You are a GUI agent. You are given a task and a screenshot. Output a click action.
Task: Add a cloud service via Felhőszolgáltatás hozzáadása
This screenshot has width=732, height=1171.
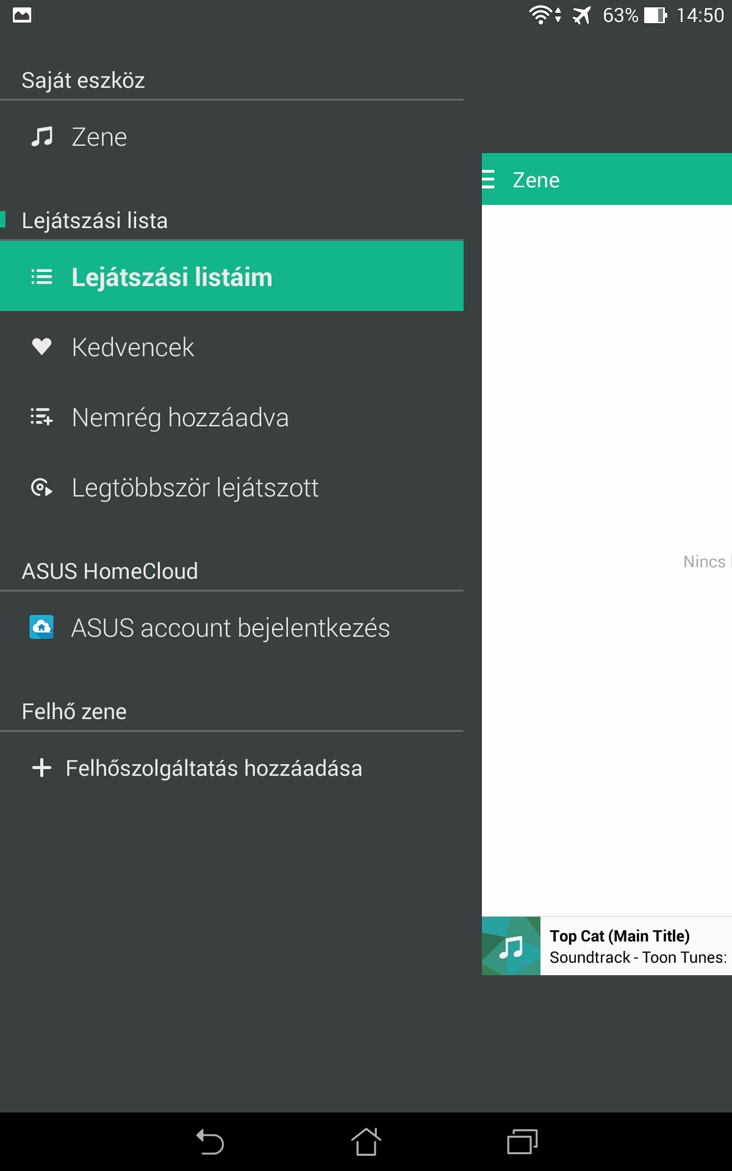tap(232, 767)
